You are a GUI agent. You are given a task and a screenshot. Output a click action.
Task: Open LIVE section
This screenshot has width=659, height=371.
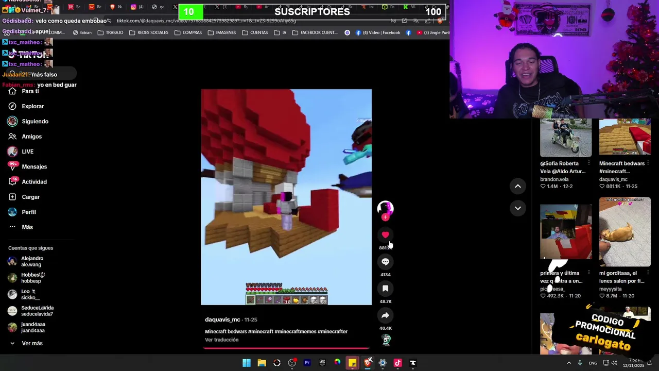[21, 151]
